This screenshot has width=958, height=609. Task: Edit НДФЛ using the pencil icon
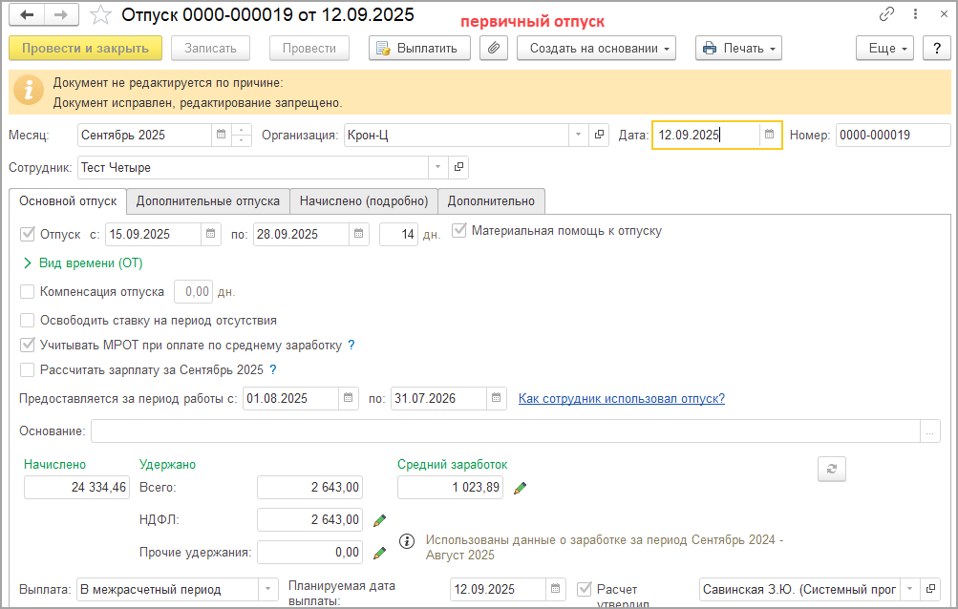[x=379, y=520]
